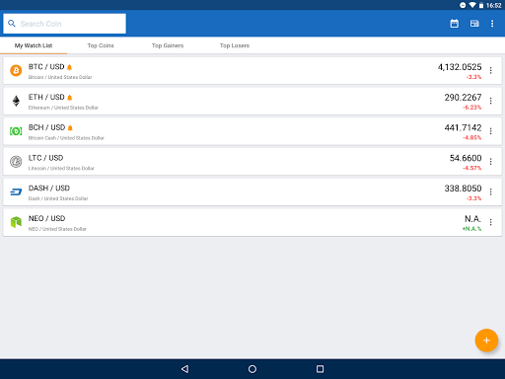Toggle the BCH / USD alert bell
Image resolution: width=505 pixels, height=379 pixels.
pos(70,128)
